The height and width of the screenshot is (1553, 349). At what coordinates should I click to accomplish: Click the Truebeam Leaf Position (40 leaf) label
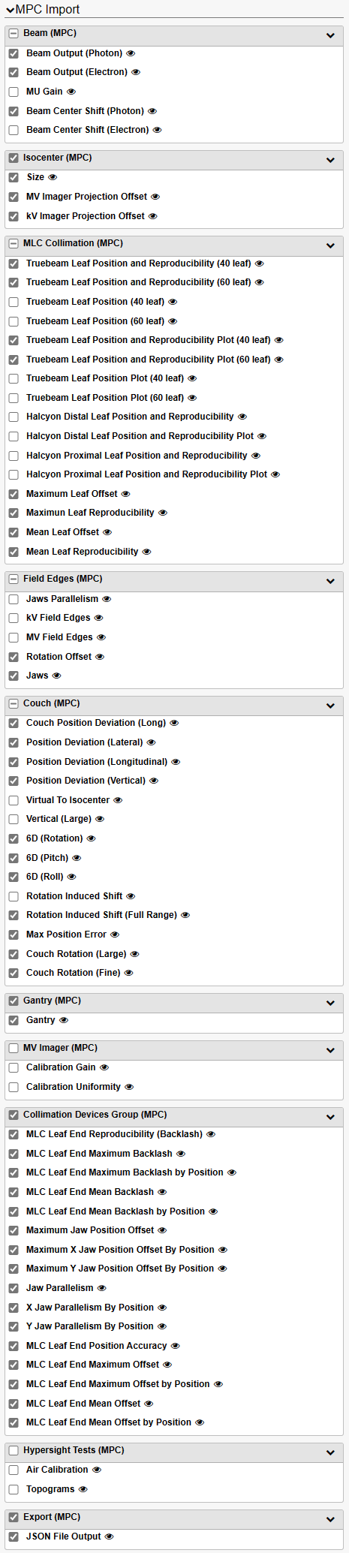pos(95,302)
